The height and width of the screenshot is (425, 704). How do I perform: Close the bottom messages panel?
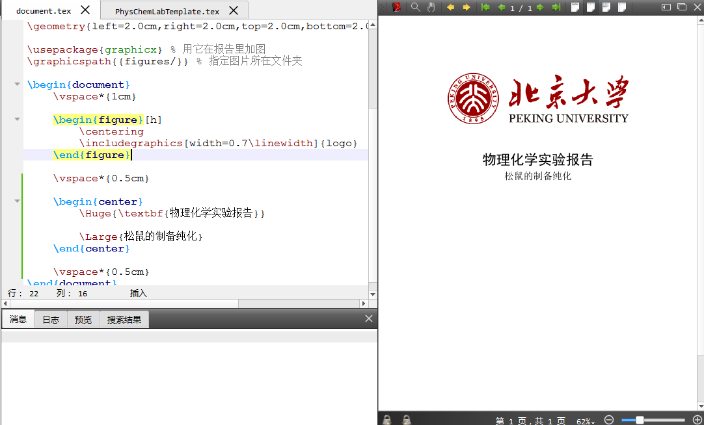pyautogui.click(x=369, y=318)
